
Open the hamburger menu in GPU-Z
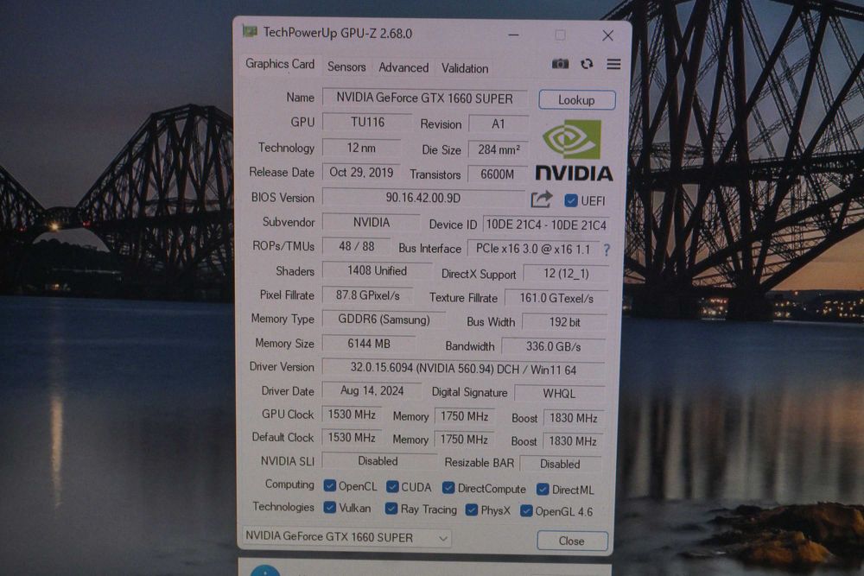[x=613, y=65]
